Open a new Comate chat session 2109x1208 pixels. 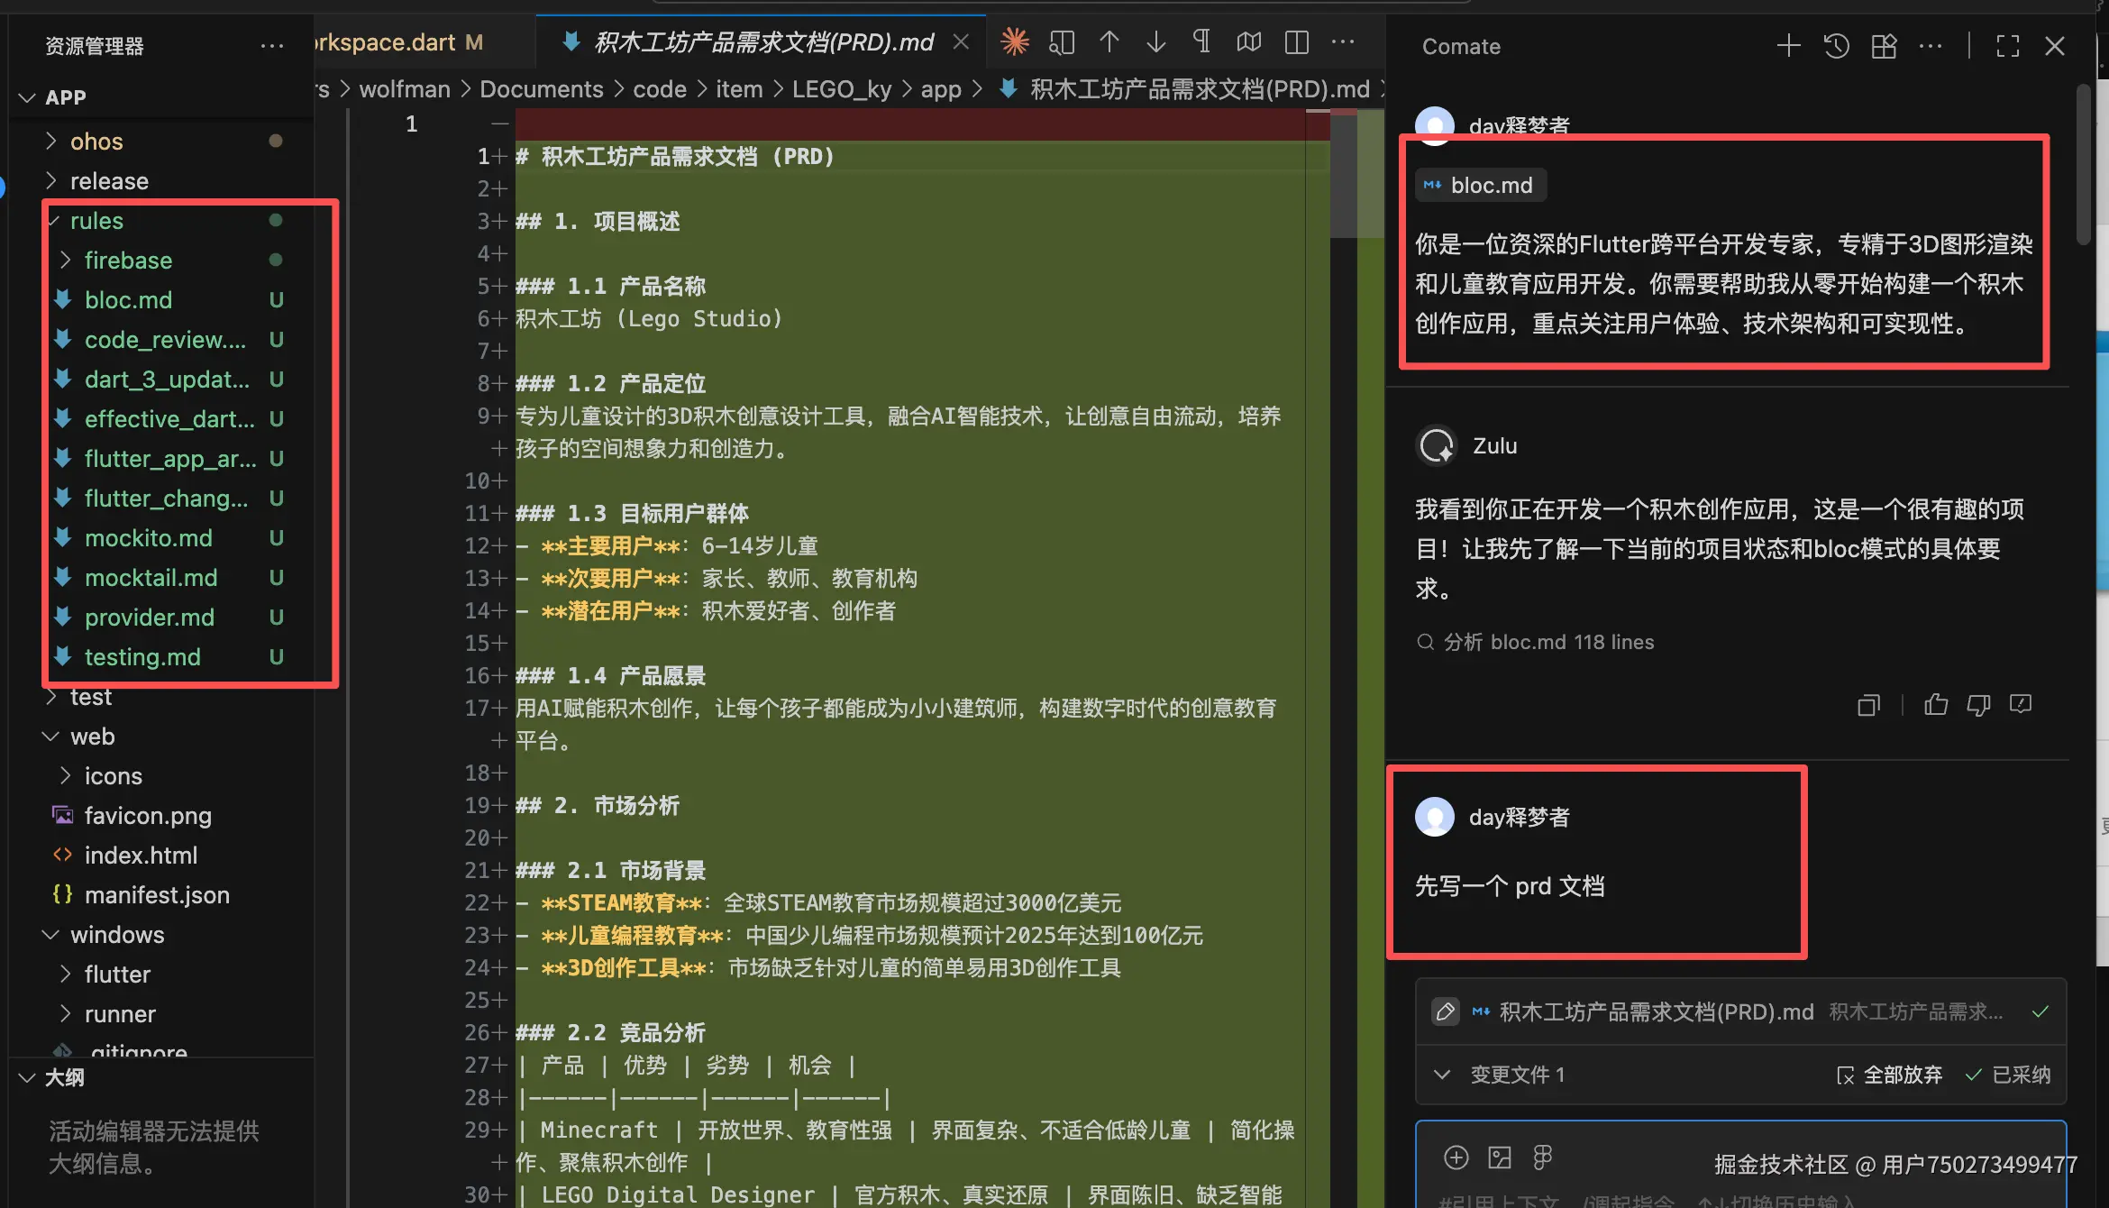pyautogui.click(x=1788, y=46)
